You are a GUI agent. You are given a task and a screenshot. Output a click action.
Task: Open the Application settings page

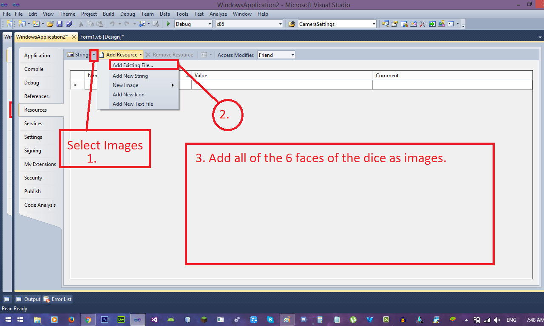click(37, 56)
